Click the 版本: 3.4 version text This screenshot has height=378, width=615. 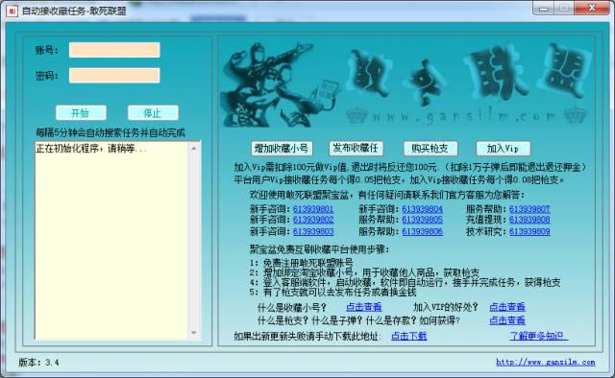tap(38, 363)
